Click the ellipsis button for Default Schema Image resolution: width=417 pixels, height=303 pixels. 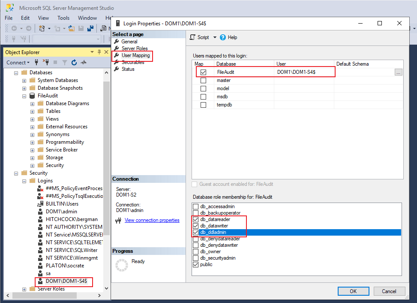click(x=399, y=73)
